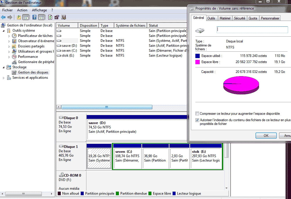Click the Annuler button
The height and width of the screenshot is (199, 291).
click(x=285, y=136)
